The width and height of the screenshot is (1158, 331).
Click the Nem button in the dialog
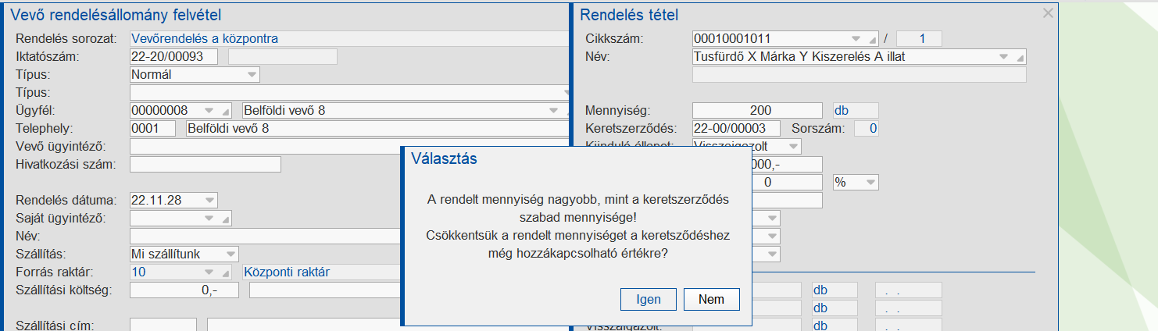pyautogui.click(x=711, y=299)
